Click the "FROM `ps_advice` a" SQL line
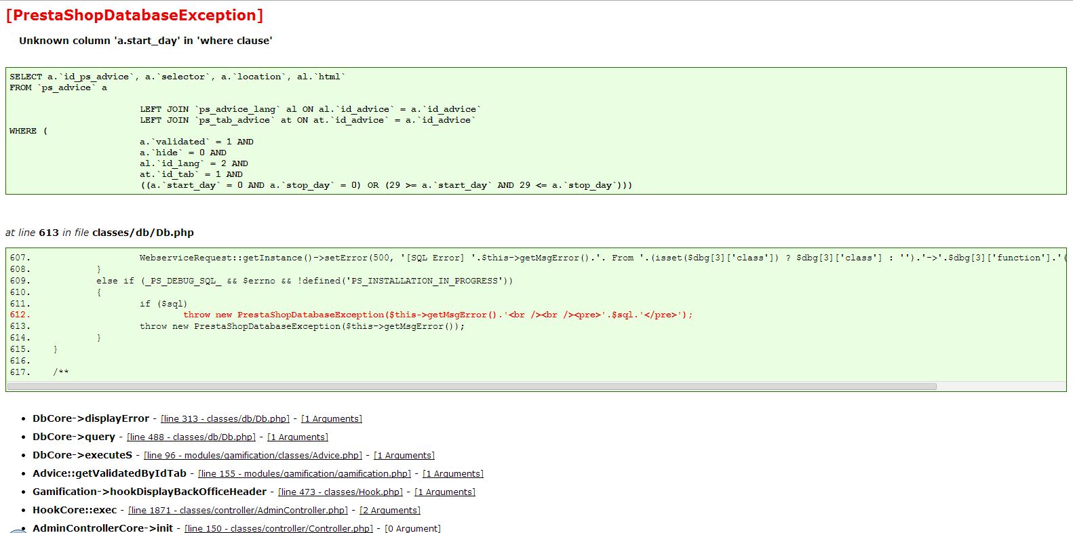This screenshot has height=533, width=1073. click(58, 87)
